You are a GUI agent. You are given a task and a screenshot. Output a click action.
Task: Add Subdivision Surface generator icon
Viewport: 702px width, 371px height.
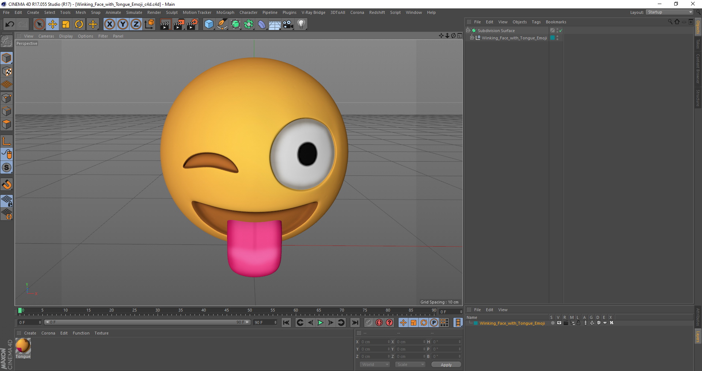point(235,24)
